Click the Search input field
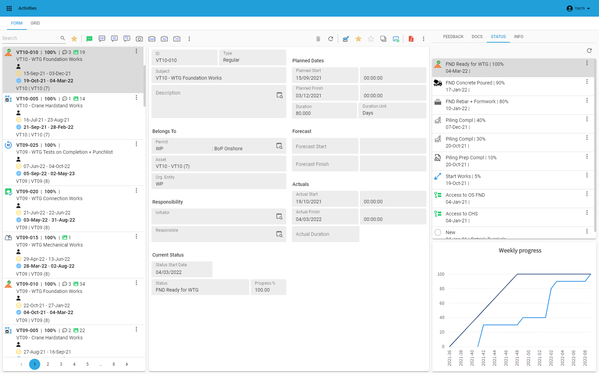The width and height of the screenshot is (599, 374). (x=31, y=38)
